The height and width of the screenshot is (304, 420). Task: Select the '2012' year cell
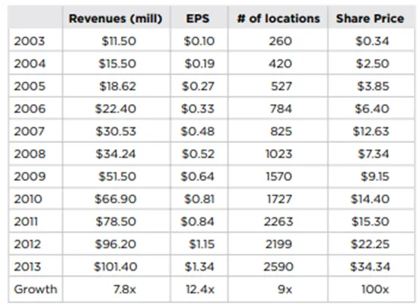click(27, 244)
